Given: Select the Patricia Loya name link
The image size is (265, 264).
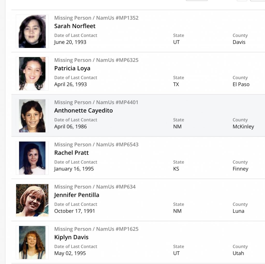Looking at the screenshot, I should [x=72, y=68].
